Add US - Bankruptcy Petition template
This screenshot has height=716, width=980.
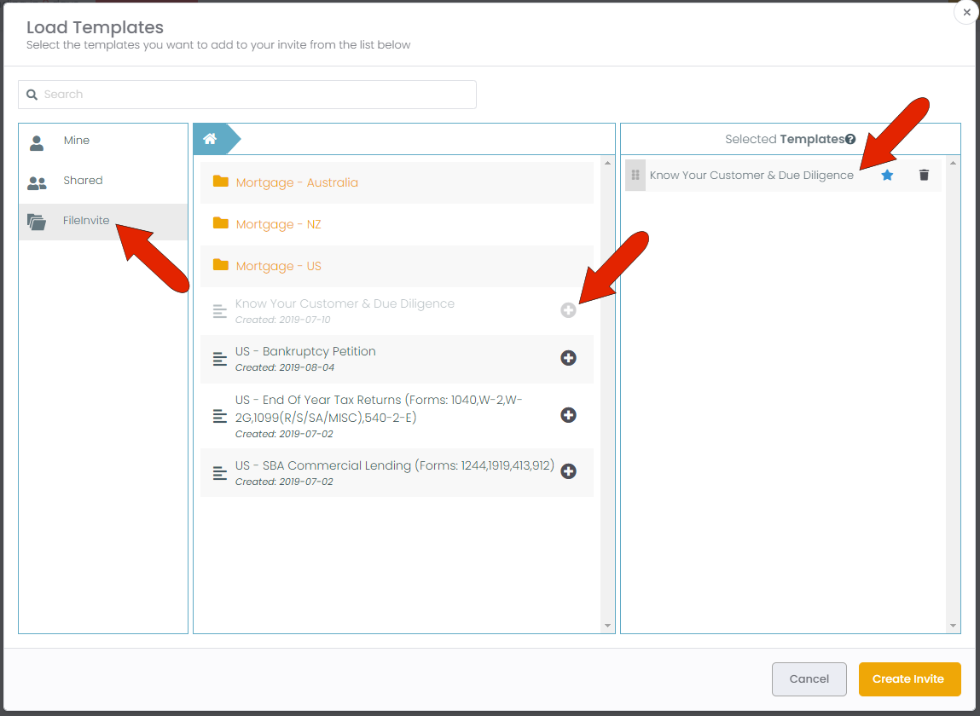pos(568,358)
